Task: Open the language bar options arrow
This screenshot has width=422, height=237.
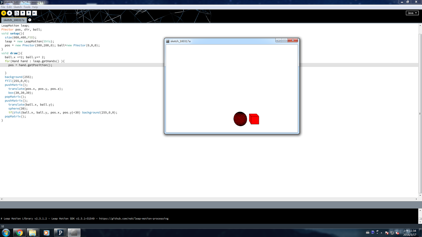Action: click(377, 234)
